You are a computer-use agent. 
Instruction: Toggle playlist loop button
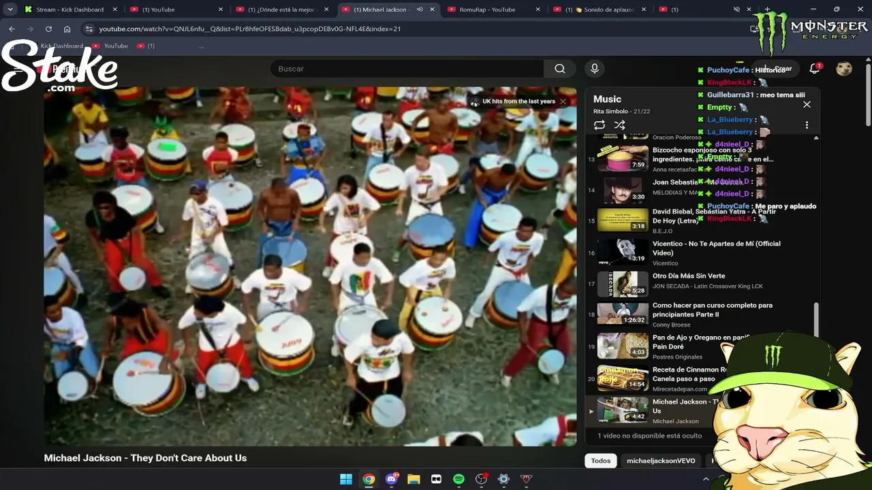tap(599, 125)
